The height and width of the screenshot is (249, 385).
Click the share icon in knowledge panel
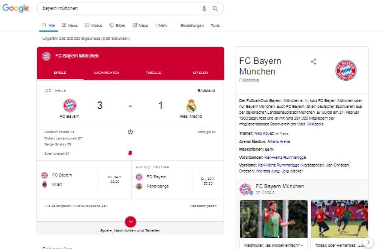[313, 61]
